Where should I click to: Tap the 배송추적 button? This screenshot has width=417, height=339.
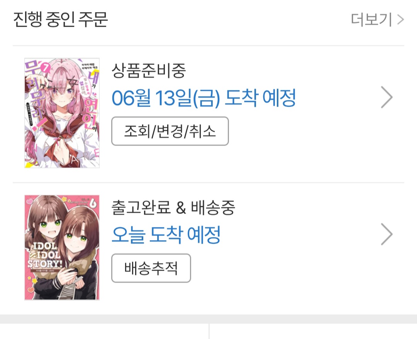click(x=151, y=268)
